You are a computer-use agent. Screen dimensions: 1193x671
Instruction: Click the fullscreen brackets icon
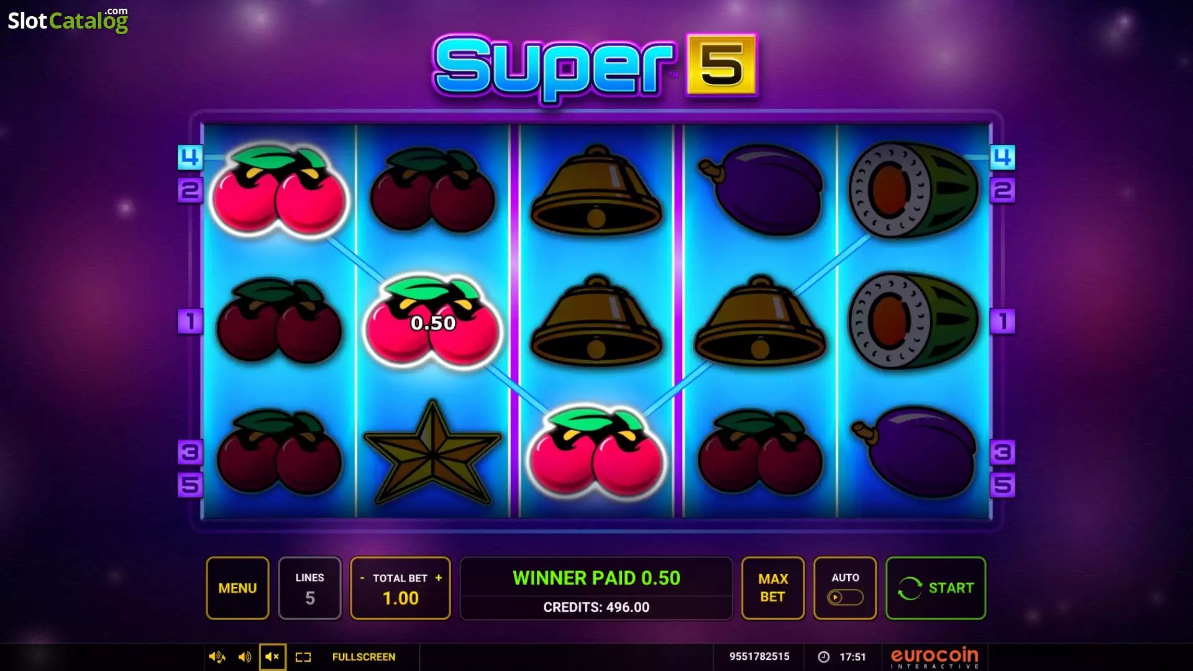point(303,657)
